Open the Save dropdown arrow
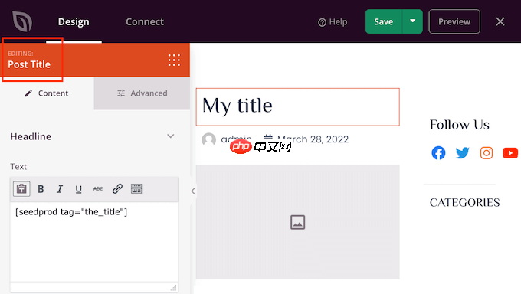 click(x=412, y=21)
